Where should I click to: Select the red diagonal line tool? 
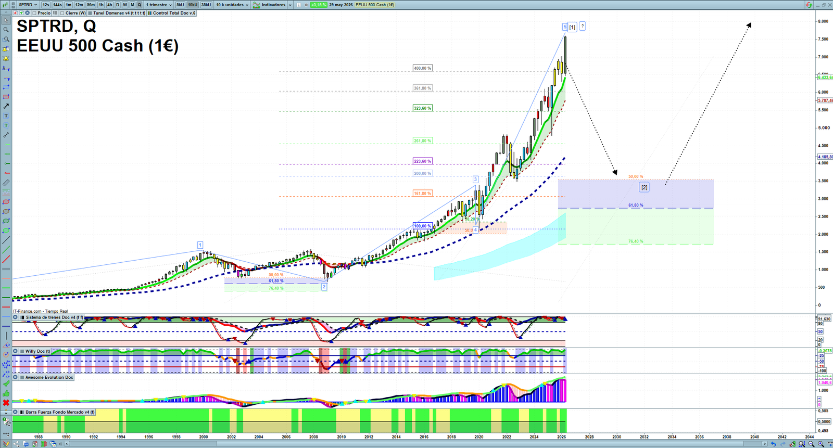6,259
